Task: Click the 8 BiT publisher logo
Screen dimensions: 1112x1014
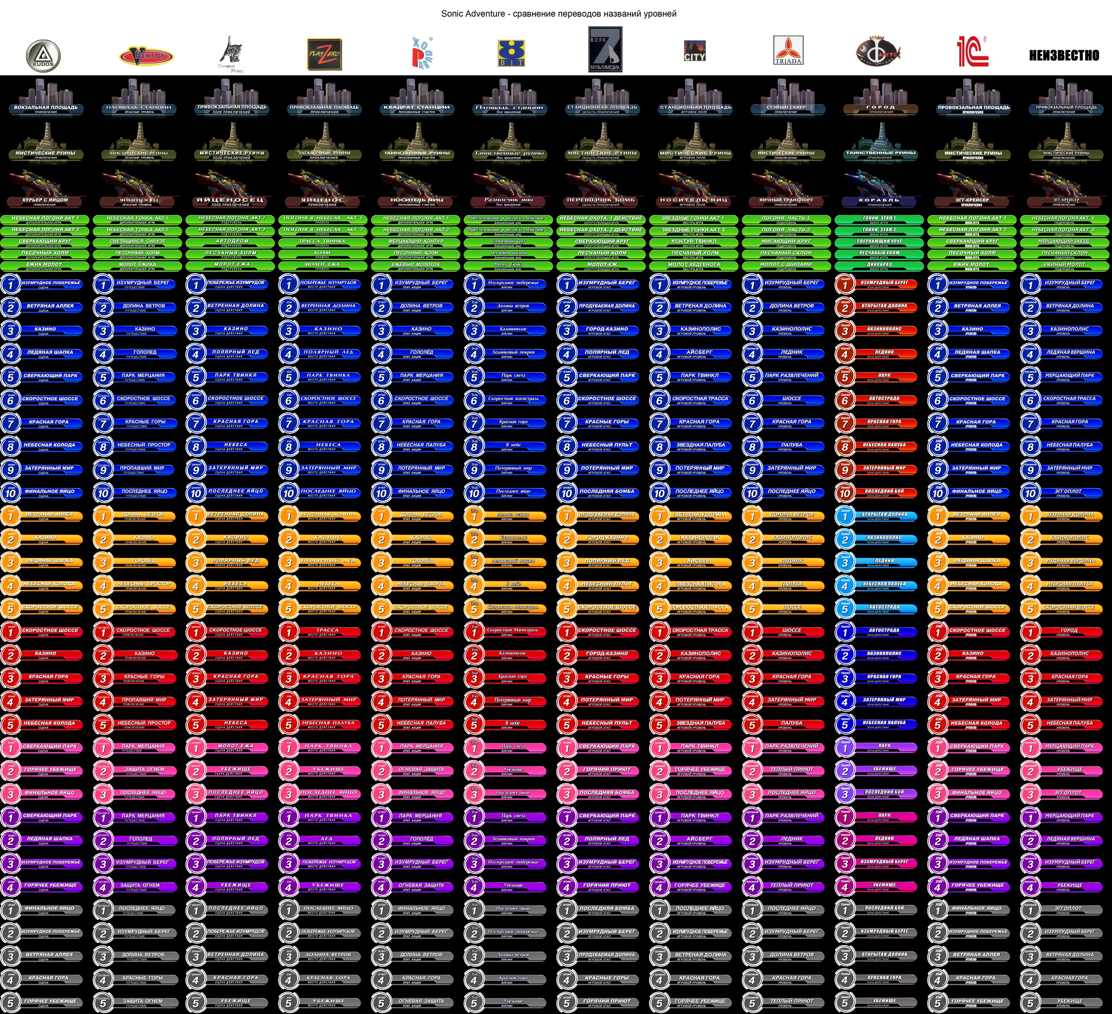Action: [511, 53]
